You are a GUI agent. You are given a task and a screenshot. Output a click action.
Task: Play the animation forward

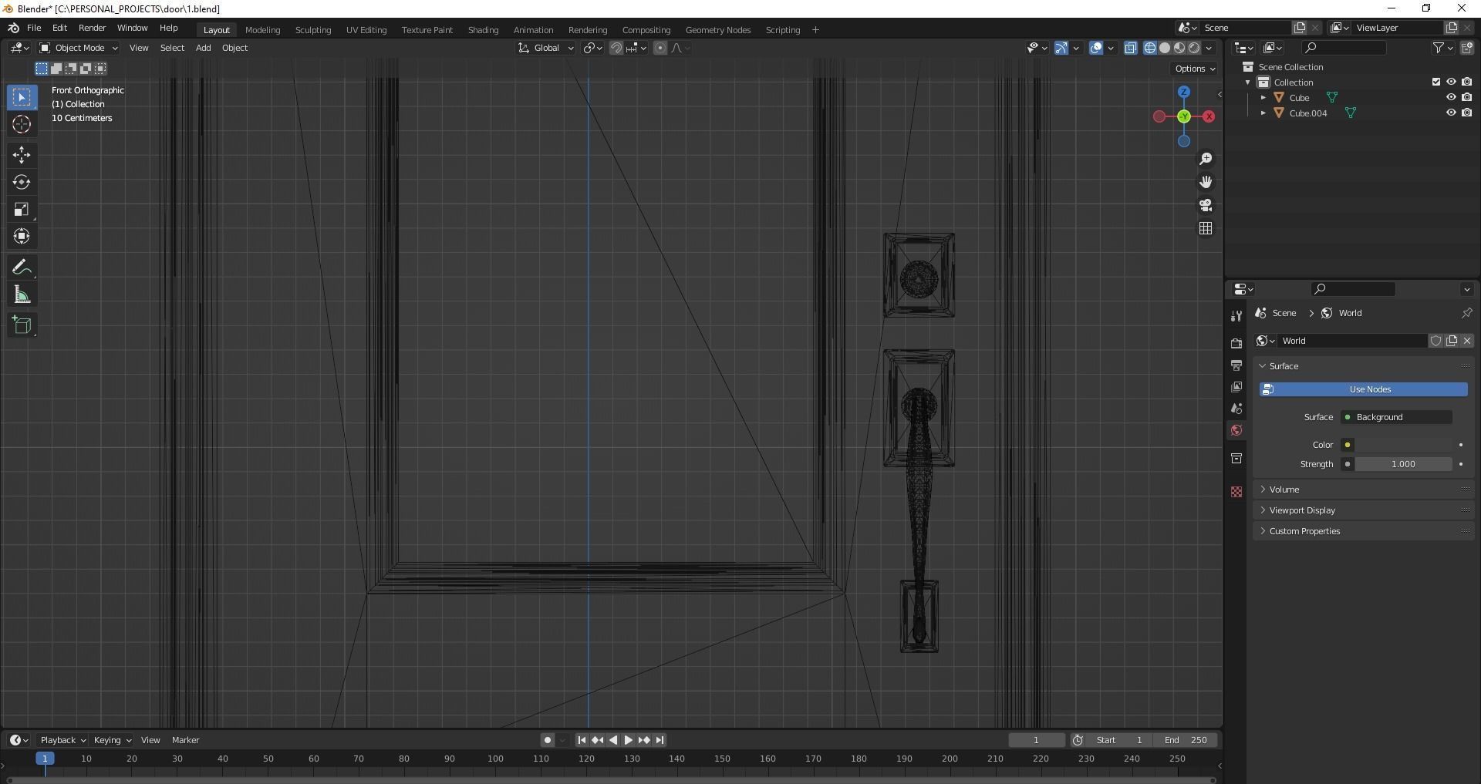pyautogui.click(x=629, y=740)
